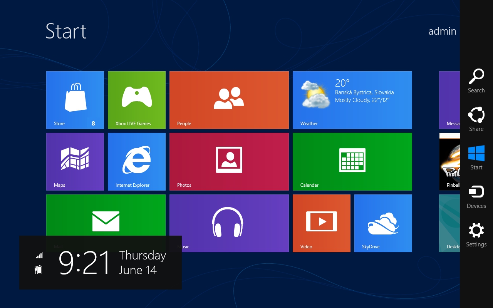This screenshot has width=493, height=308.
Task: Open the Calendar tile
Action: 352,162
